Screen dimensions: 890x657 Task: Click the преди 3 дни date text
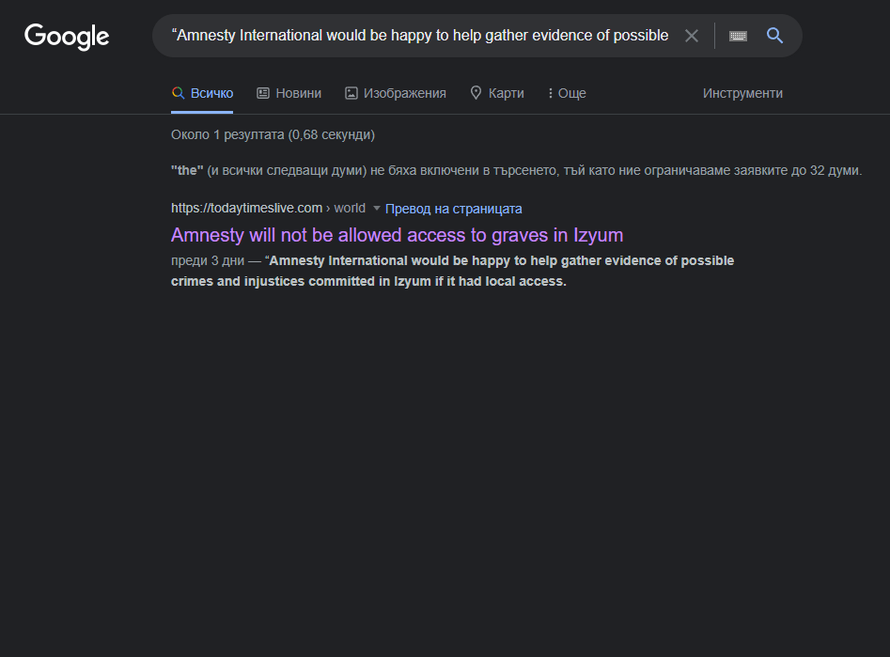(x=207, y=260)
